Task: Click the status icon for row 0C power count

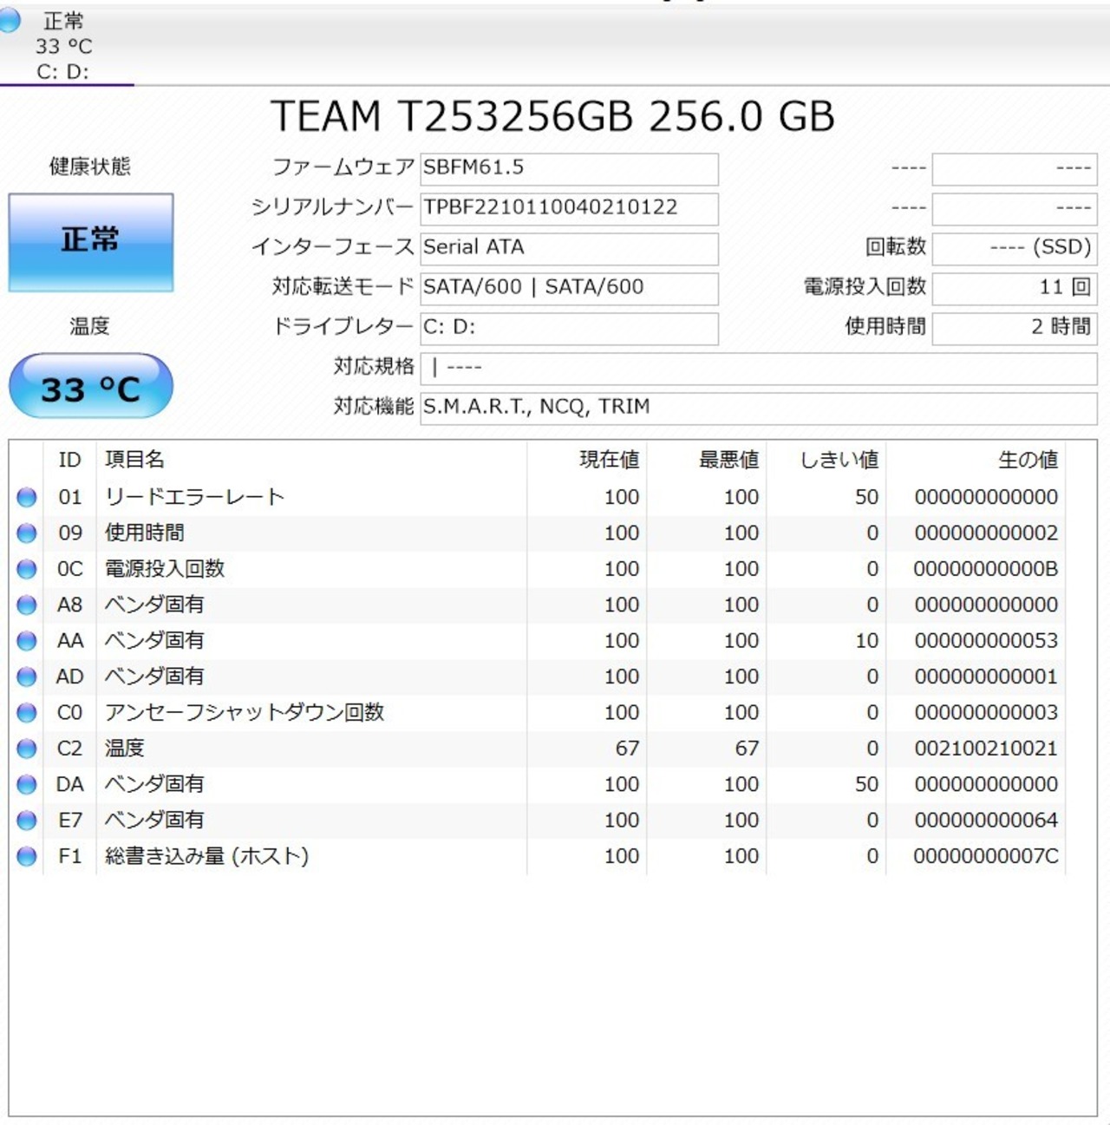Action: click(27, 569)
